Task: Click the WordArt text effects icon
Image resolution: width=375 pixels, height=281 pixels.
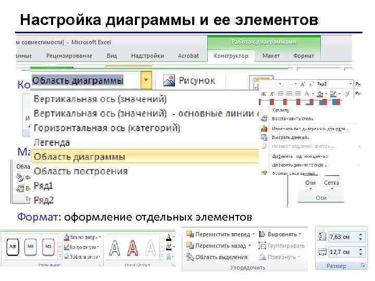Action: [x=169, y=257]
